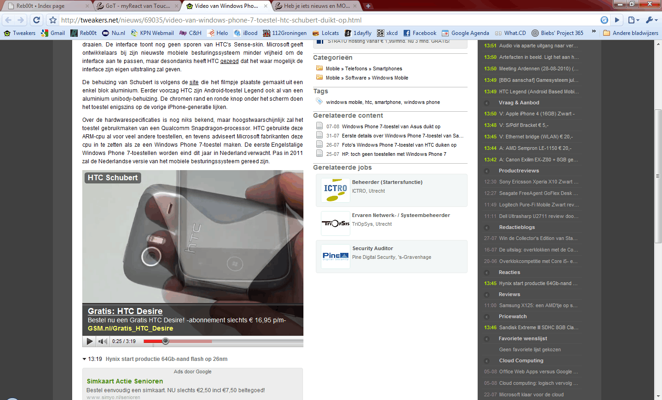The width and height of the screenshot is (662, 400).
Task: Open the Reb00t bookmark
Action: point(84,33)
